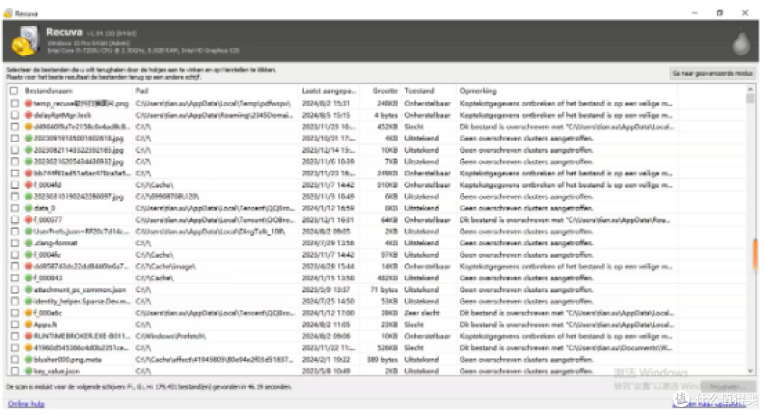Click orange status dot beside Apps.ft
Viewport: 765px width, 415px height.
click(29, 325)
